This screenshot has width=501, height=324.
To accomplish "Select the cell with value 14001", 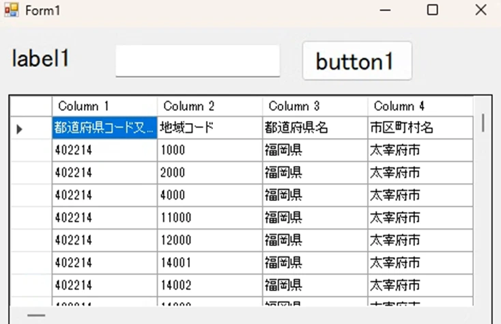I will pyautogui.click(x=210, y=263).
